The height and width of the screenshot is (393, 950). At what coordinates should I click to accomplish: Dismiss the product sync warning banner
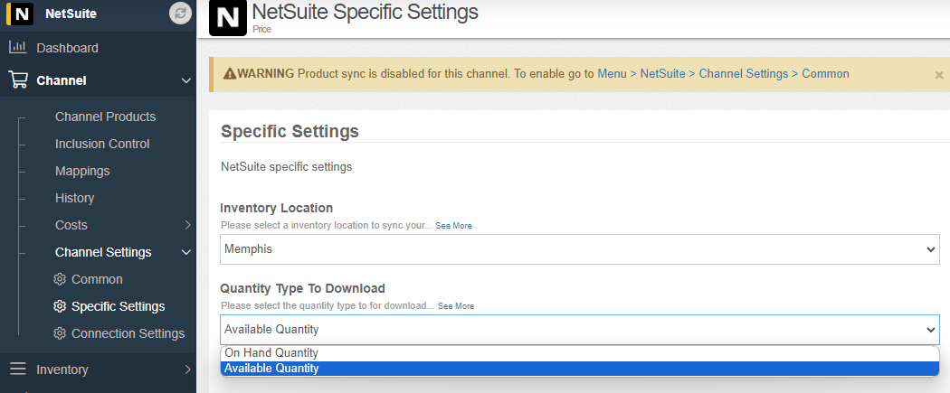939,75
